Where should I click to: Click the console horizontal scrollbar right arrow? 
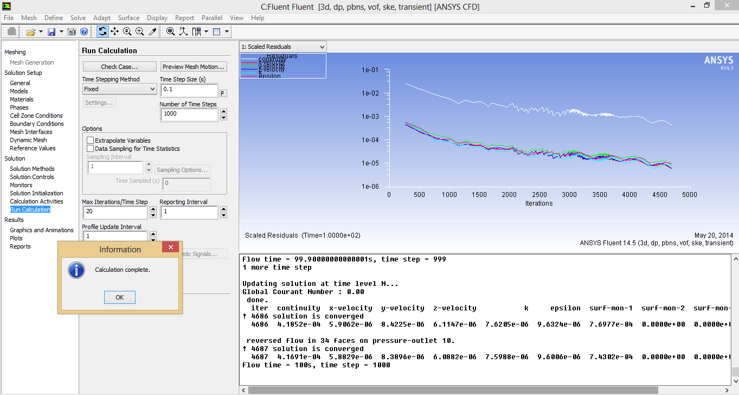[727, 390]
